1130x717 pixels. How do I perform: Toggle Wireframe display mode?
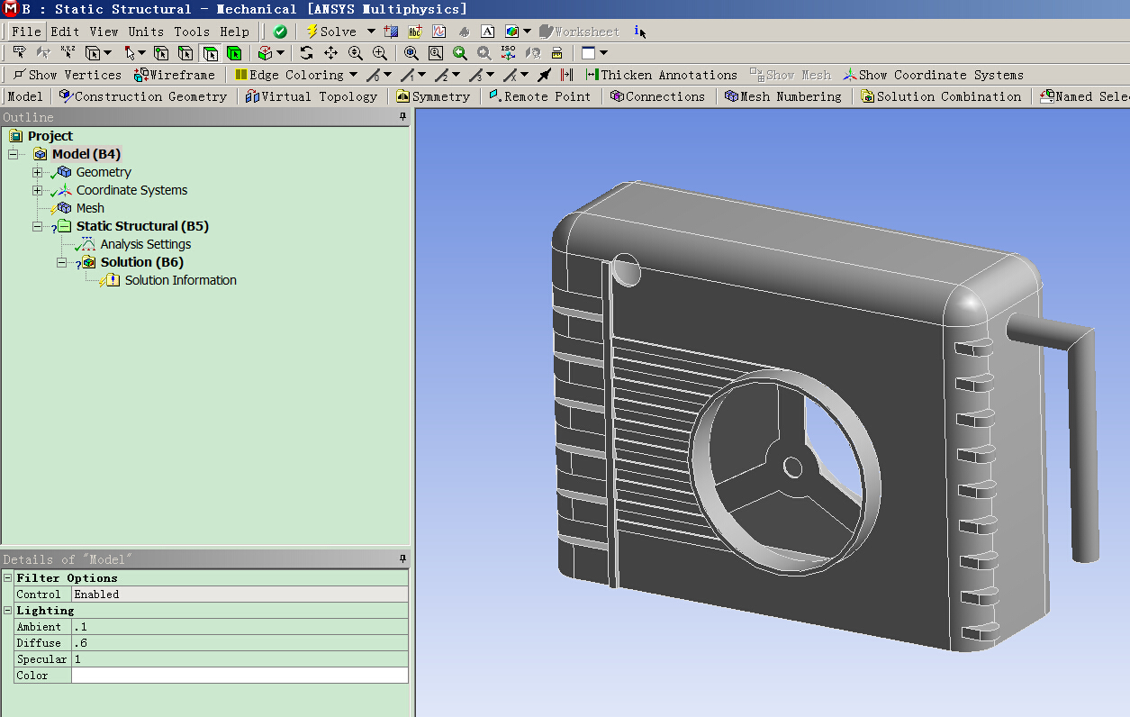pyautogui.click(x=175, y=75)
